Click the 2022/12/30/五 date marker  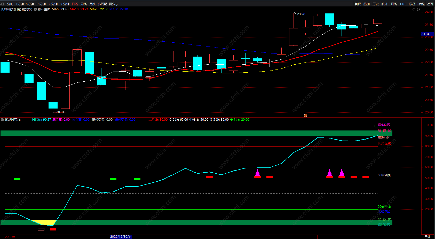click(121, 237)
